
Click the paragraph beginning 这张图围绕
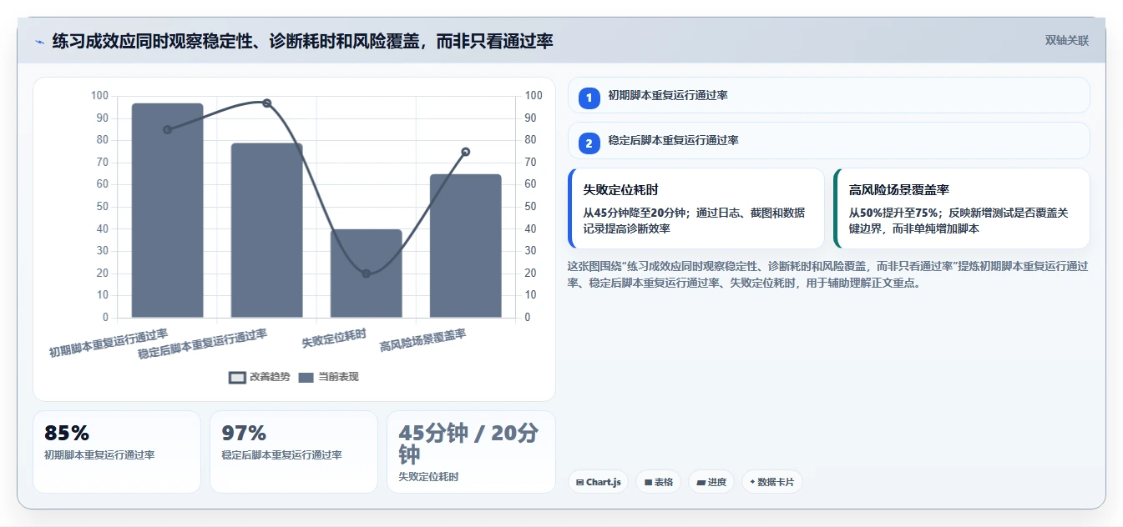tap(827, 274)
